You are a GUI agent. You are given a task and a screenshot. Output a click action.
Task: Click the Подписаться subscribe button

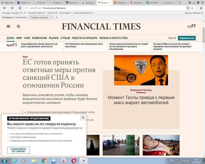(x=186, y=38)
